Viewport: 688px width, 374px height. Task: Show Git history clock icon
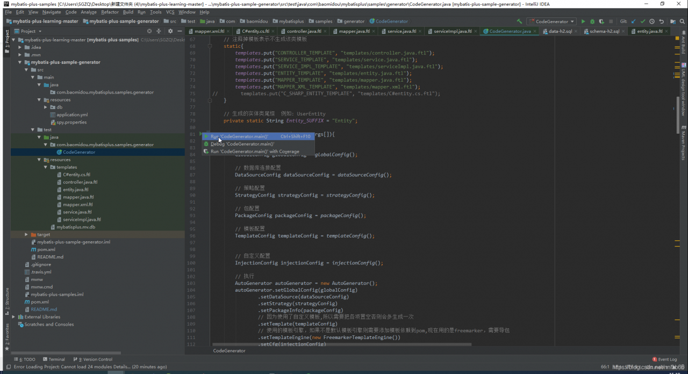pos(652,21)
